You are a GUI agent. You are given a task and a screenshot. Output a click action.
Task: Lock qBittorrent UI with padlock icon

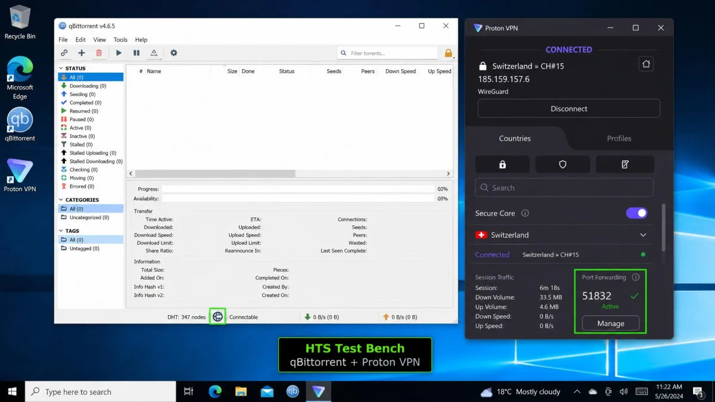pos(449,53)
